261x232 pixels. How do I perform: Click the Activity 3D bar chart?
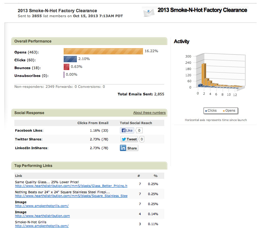click(x=215, y=75)
